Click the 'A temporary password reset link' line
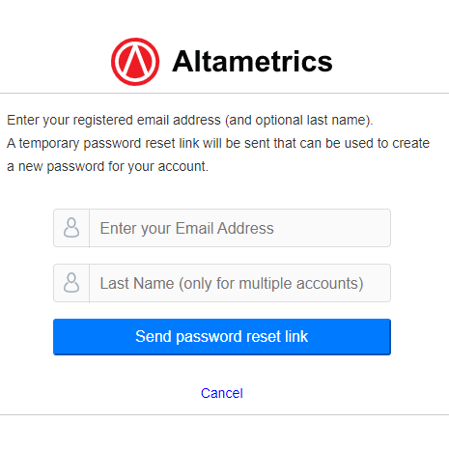Screen dimensions: 449x451 pos(218,143)
